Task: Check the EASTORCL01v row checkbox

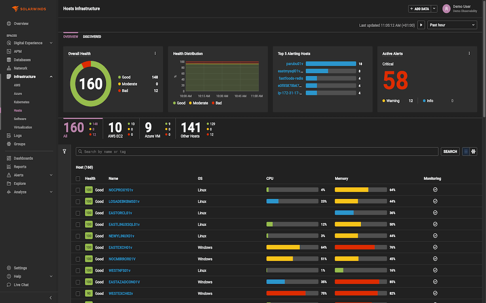Action: 78,213
